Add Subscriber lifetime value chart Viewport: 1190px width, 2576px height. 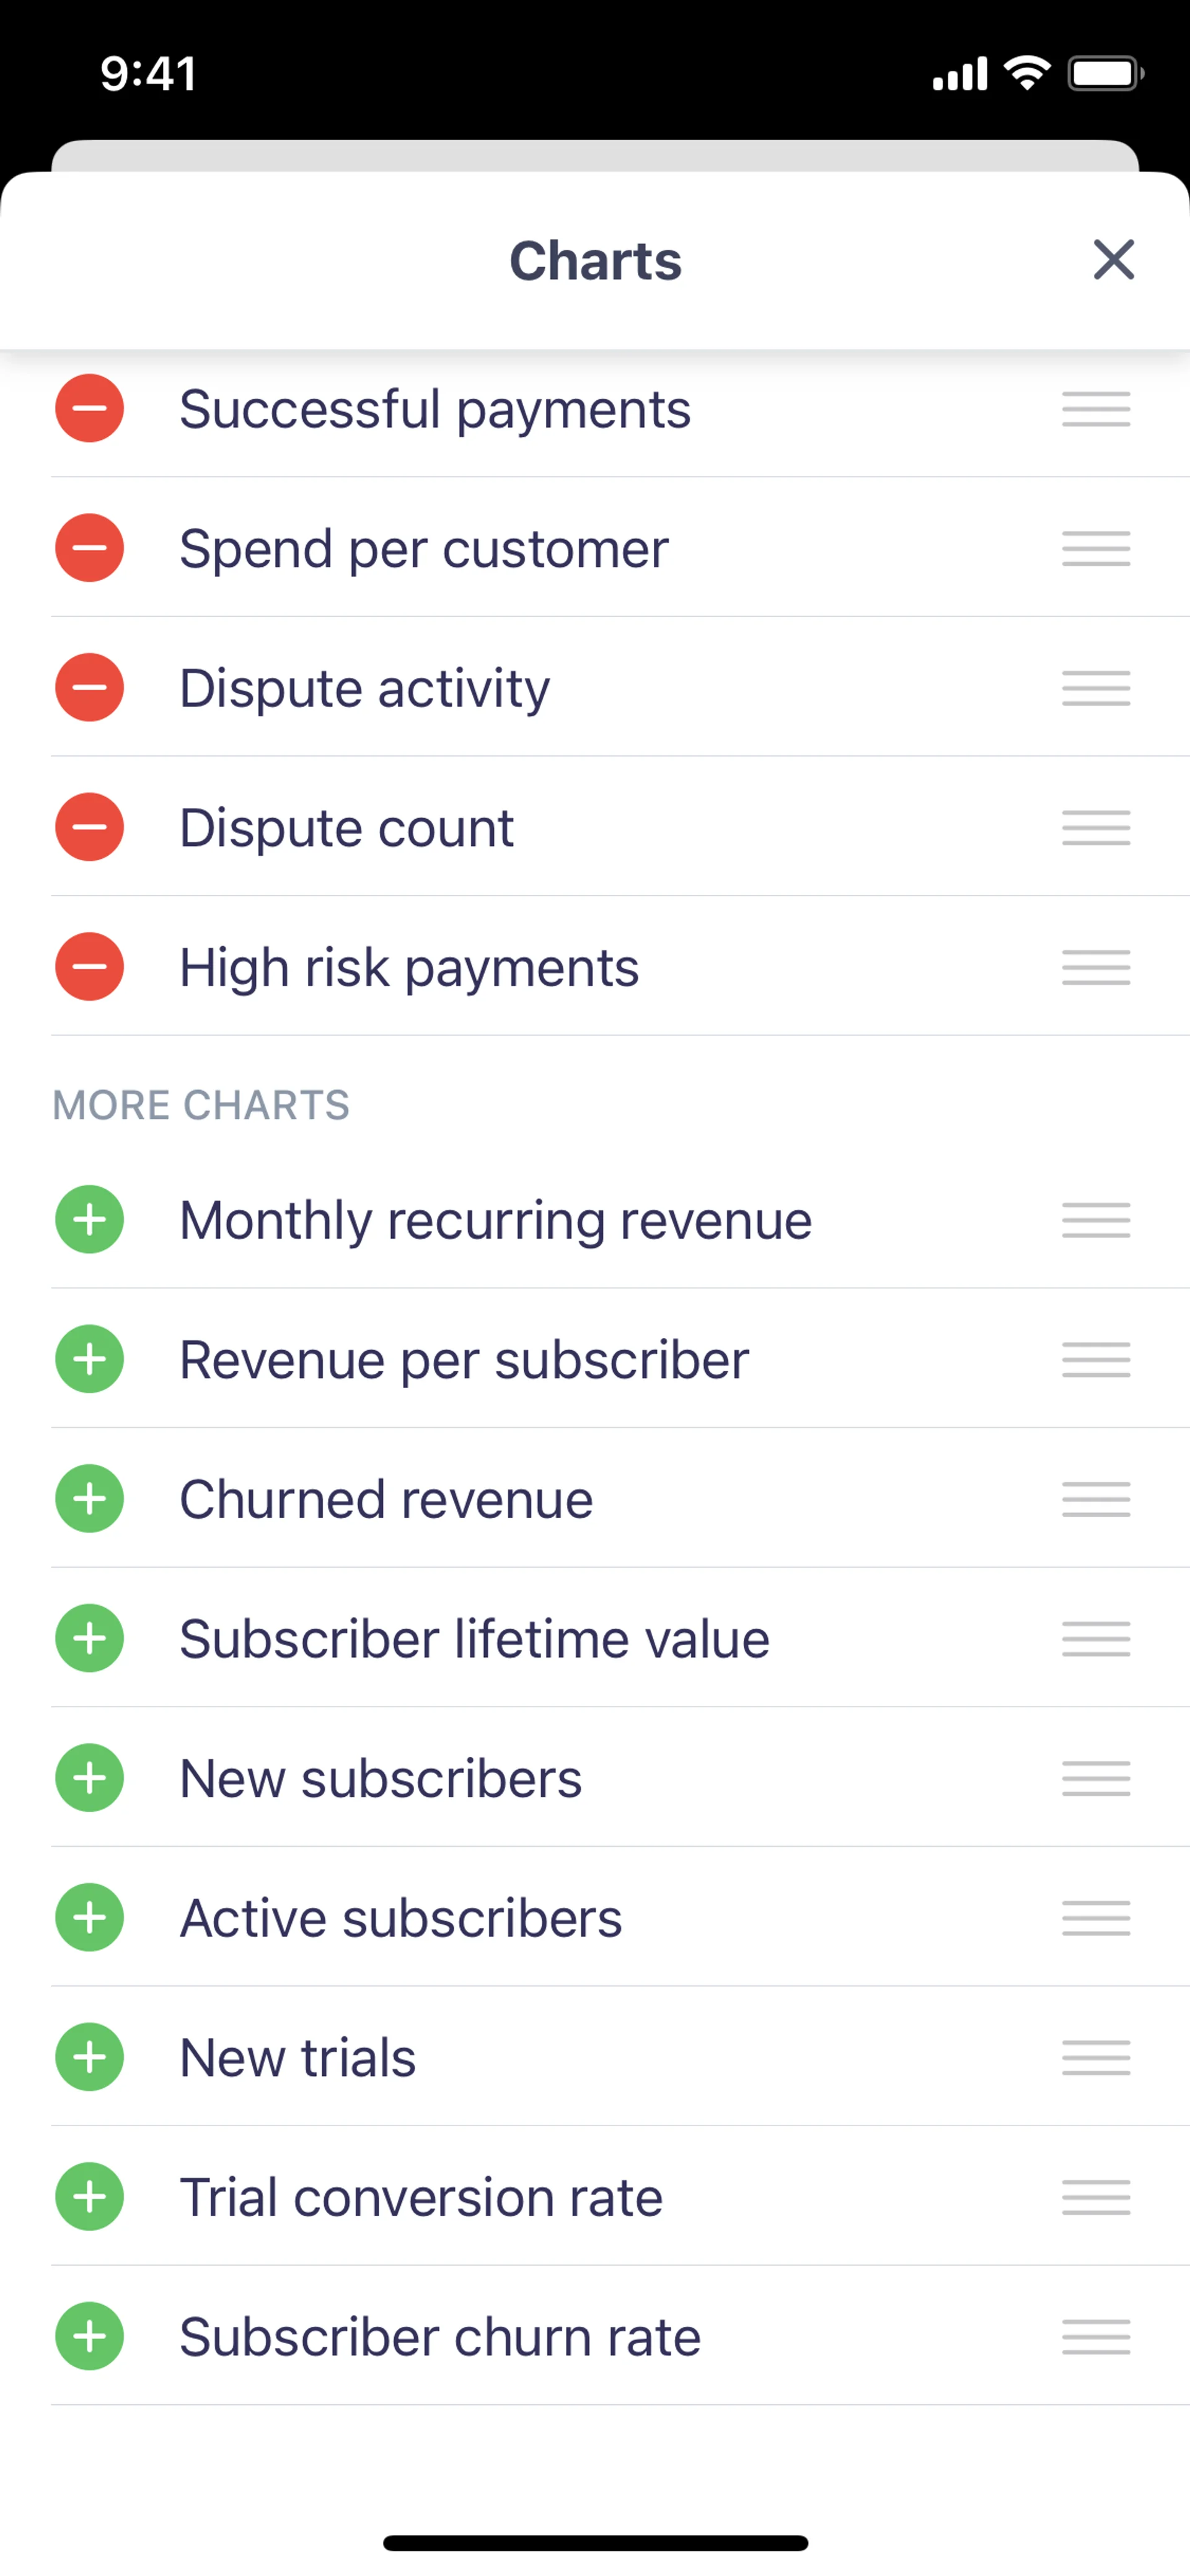(x=89, y=1638)
